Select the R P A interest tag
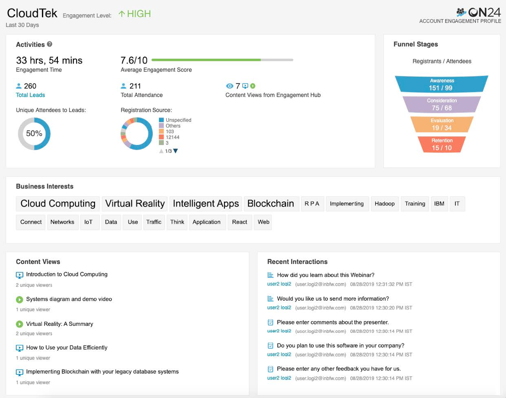The width and height of the screenshot is (506, 398). [312, 203]
